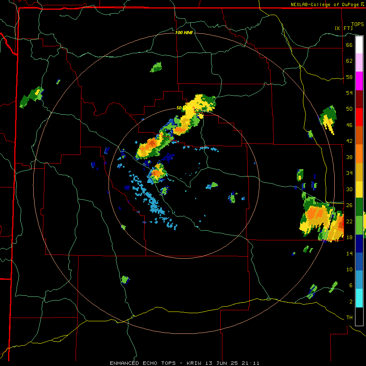Pick the cyan legend color band
This screenshot has width=366, height=366.
point(359,298)
